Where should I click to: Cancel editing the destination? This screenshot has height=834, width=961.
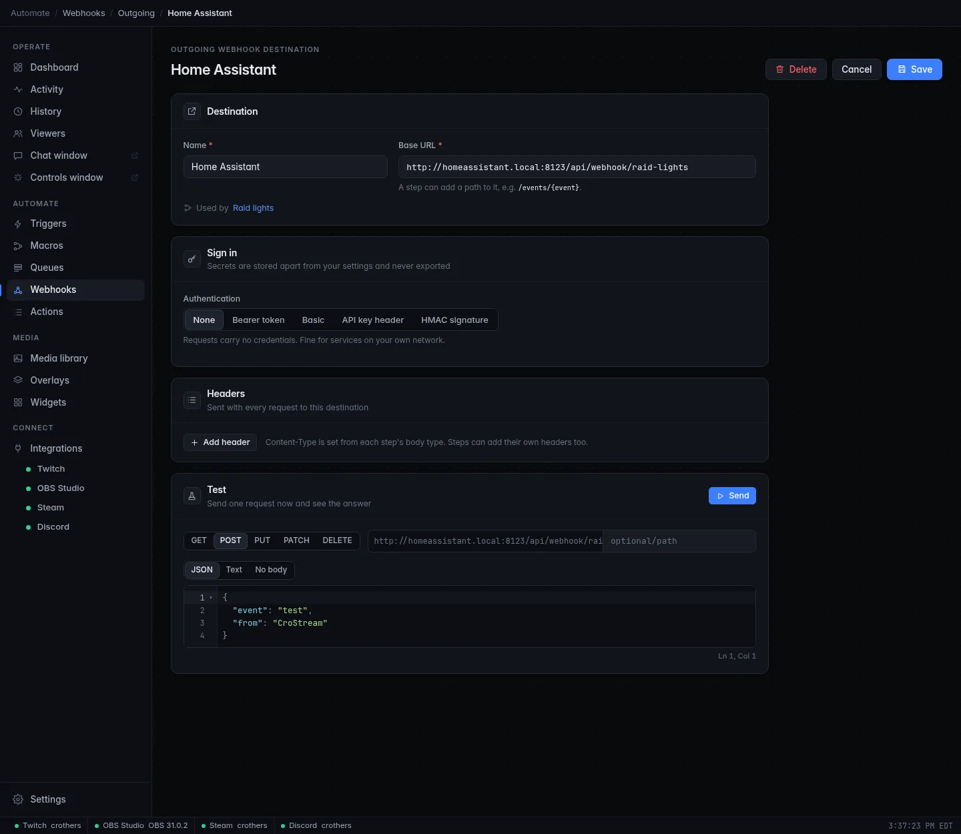[857, 69]
